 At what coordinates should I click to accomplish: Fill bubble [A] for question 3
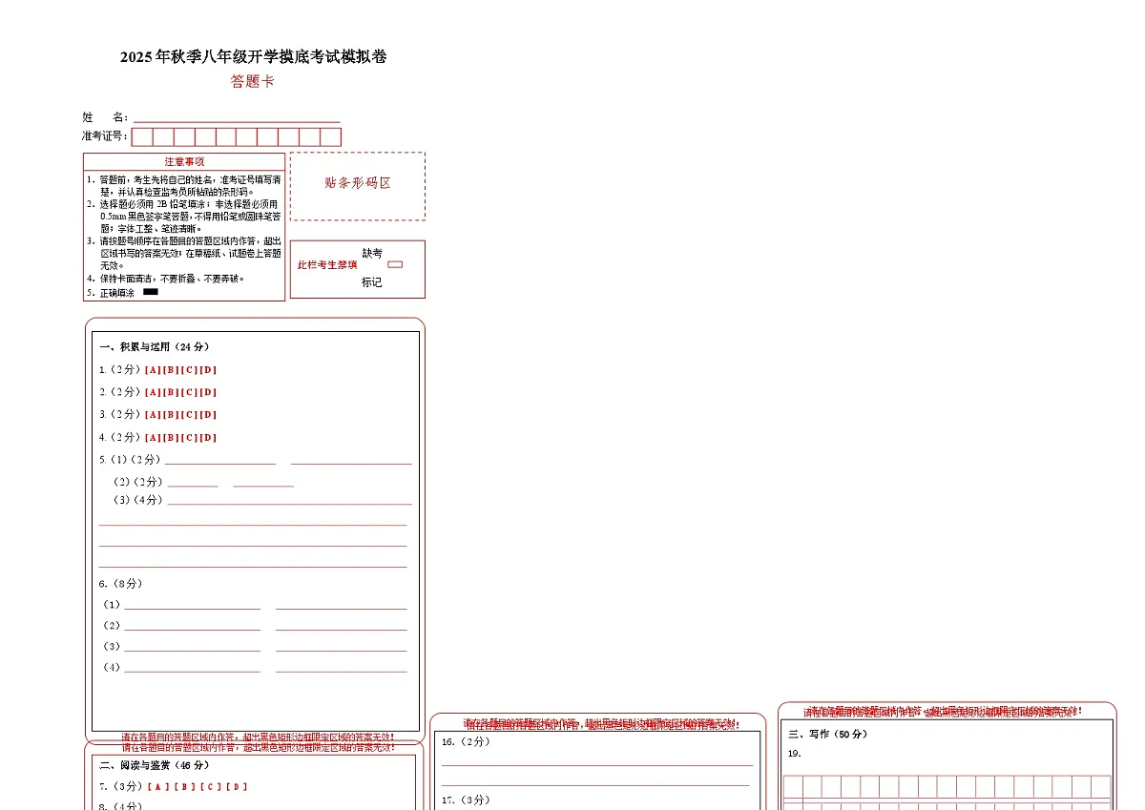(153, 415)
